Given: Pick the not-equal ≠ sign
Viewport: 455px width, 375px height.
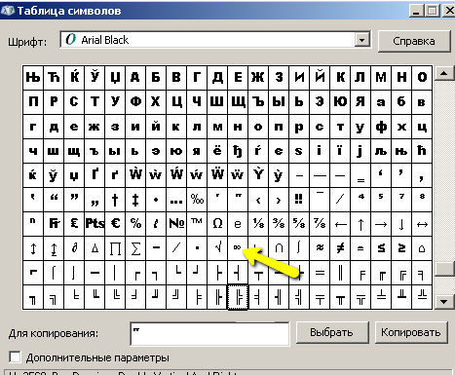Looking at the screenshot, I should (x=340, y=248).
